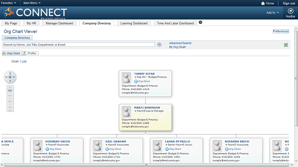298x167 pixels.
Task: Expand Tammy Sitar's job title arrow
Action: 135,77
